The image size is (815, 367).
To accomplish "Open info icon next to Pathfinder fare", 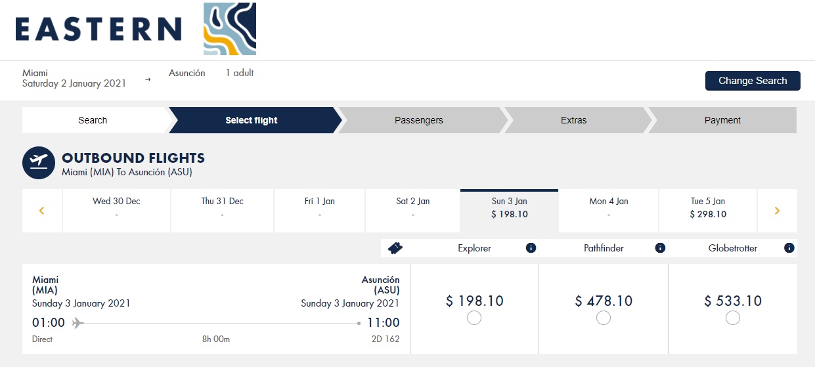I will tap(660, 248).
